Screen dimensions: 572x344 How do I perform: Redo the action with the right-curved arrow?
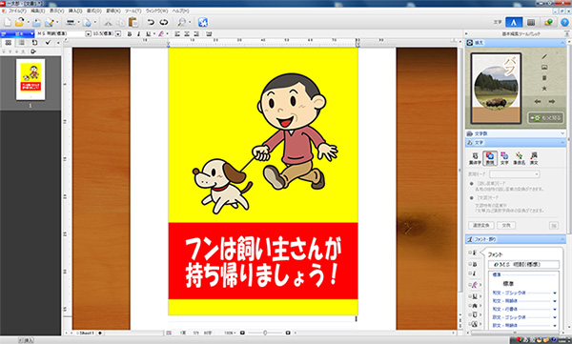coord(164,22)
